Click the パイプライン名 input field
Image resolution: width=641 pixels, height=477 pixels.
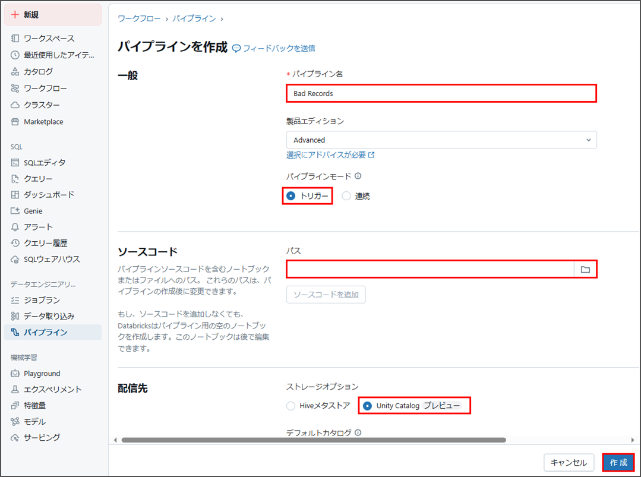click(441, 94)
